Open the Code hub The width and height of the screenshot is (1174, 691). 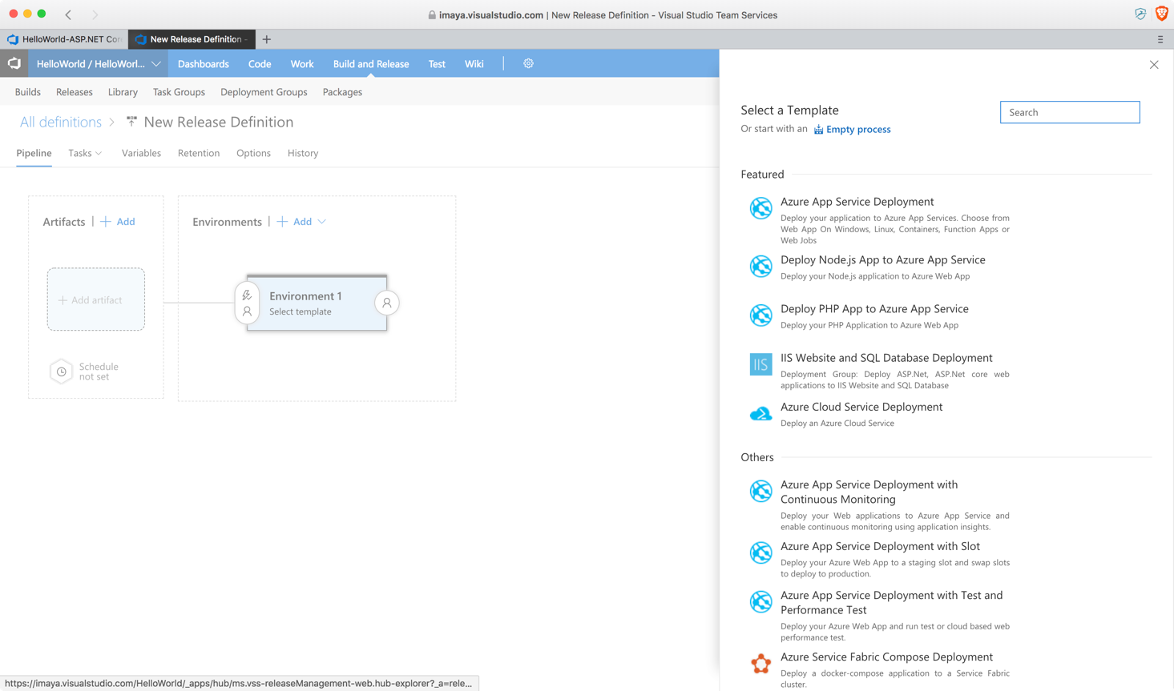(260, 64)
